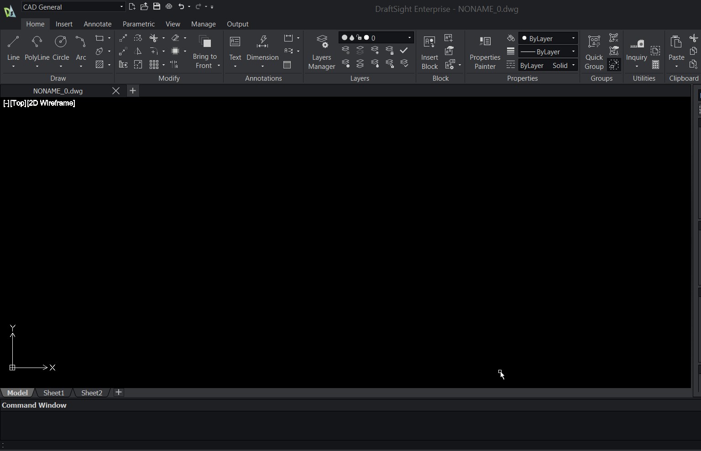This screenshot has width=701, height=451.
Task: Click the Save icon in quick access toolbar
Action: (157, 6)
